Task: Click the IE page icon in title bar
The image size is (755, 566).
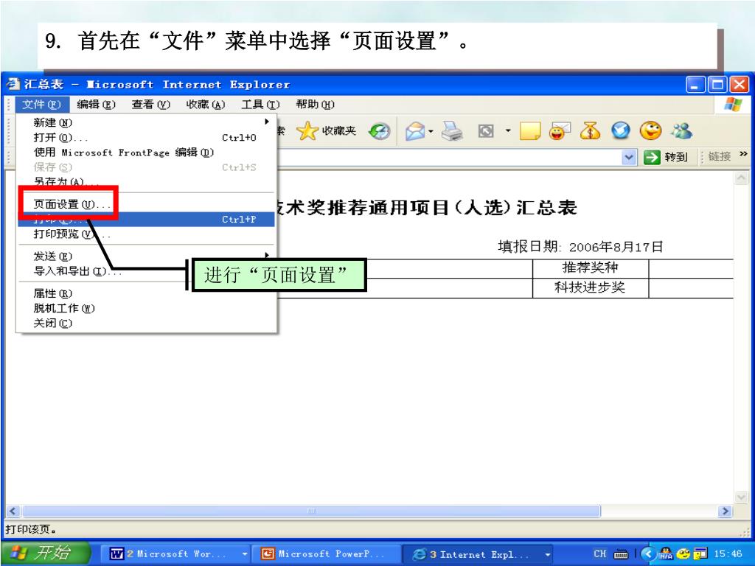Action: click(13, 84)
